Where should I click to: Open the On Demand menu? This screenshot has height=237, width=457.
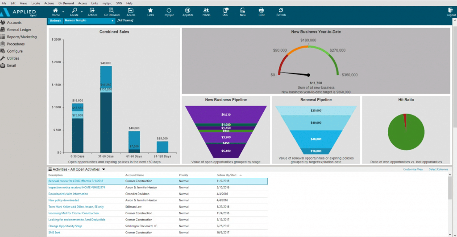click(66, 3)
